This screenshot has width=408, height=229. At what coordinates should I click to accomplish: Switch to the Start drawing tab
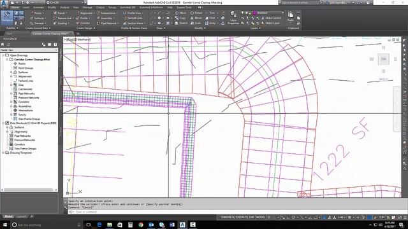pyautogui.click(x=10, y=34)
